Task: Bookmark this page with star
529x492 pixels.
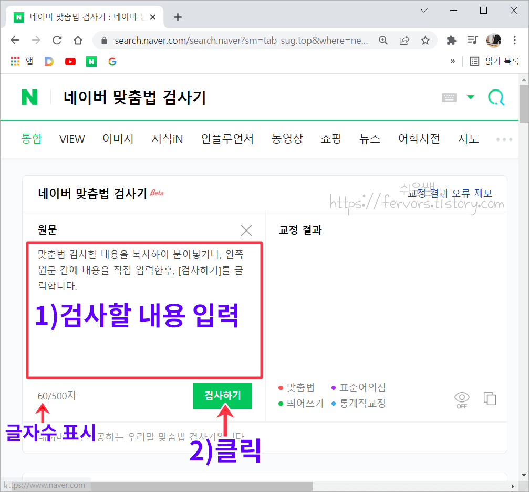Action: coord(425,40)
